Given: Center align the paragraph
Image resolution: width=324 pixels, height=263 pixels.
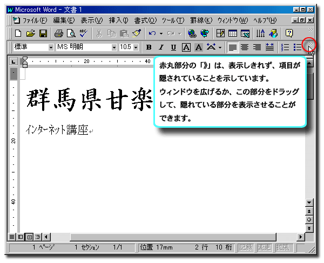Looking at the screenshot, I should click(245, 47).
